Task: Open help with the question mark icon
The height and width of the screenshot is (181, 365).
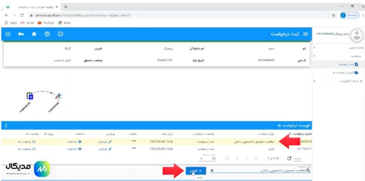Action: pyautogui.click(x=47, y=34)
